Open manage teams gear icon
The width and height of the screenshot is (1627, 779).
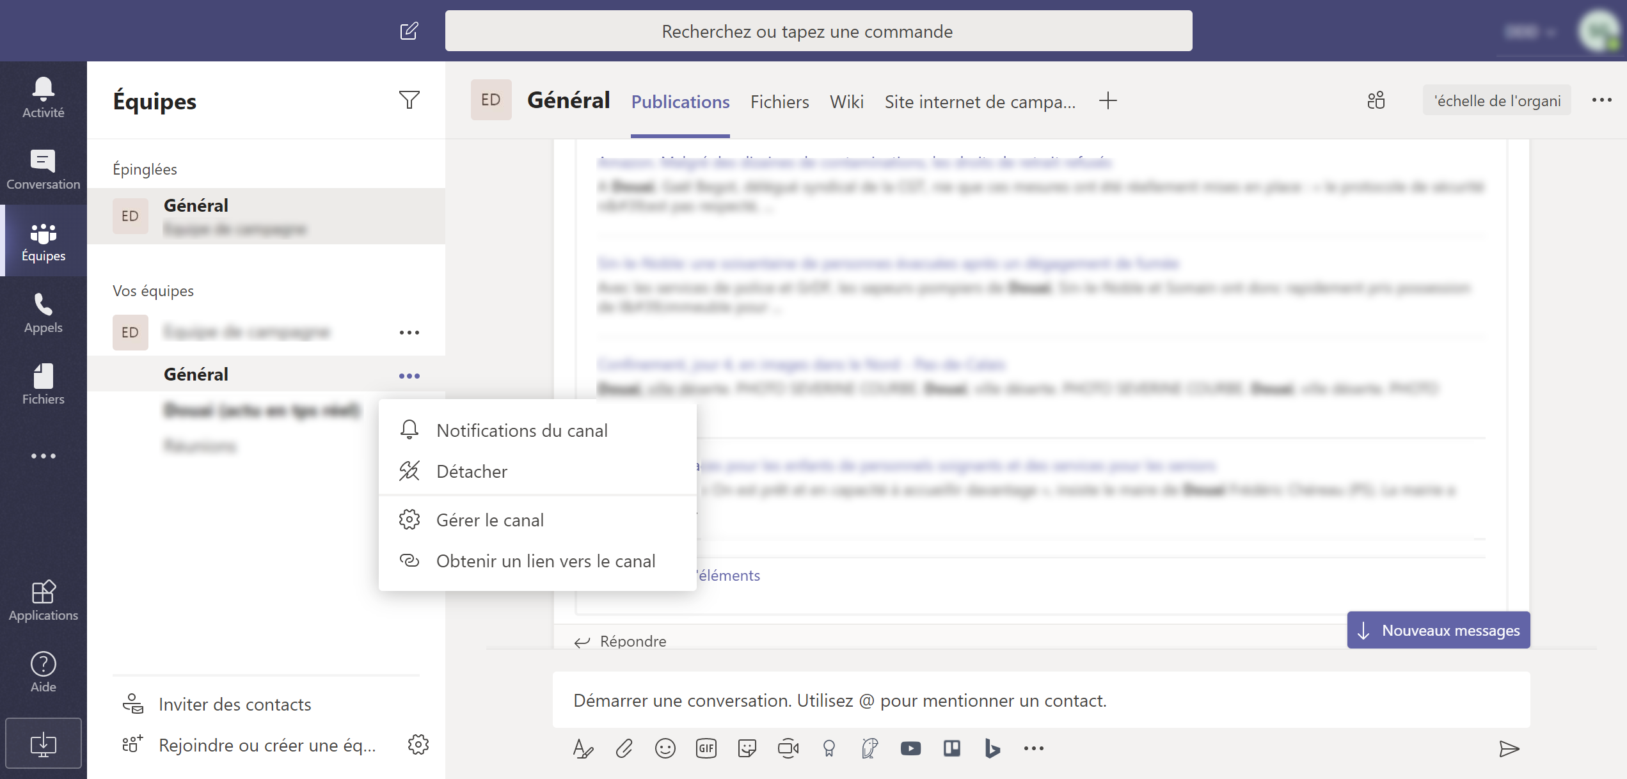click(x=418, y=744)
